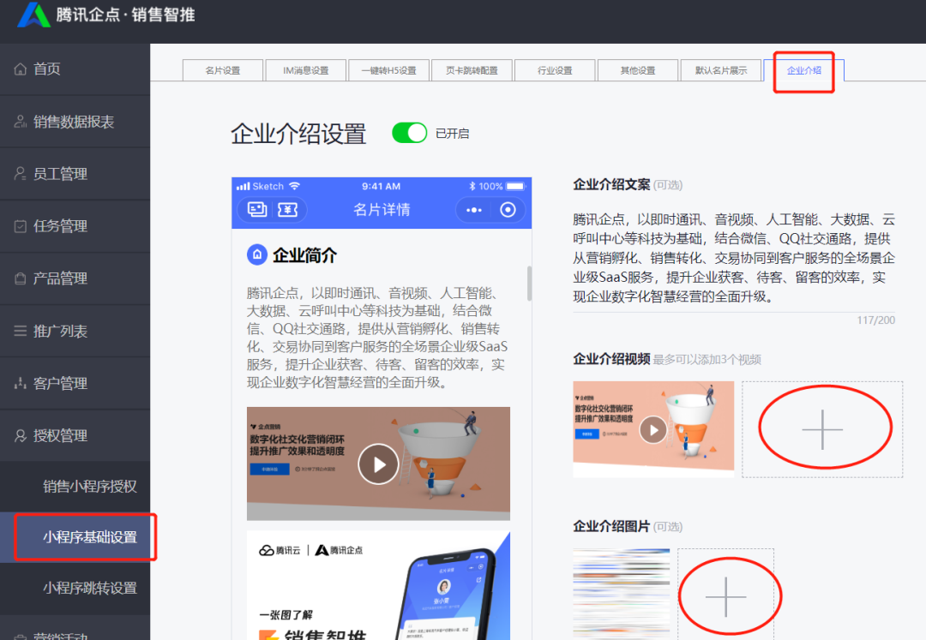
Task: Click the blue home icon beside 企业简介
Action: pos(257,254)
